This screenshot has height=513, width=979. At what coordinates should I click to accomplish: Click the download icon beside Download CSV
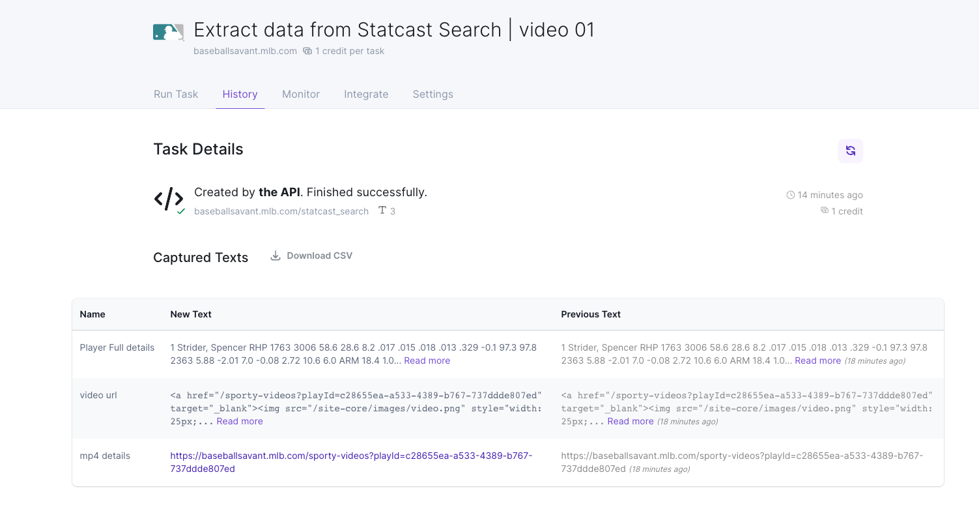tap(276, 256)
